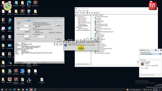Open Windows Start menu

coord(2,89)
